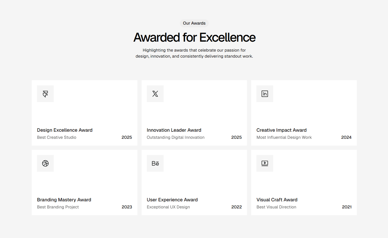
Task: Click the Visual Craft Award heading
Action: coord(277,200)
